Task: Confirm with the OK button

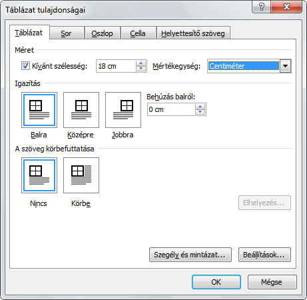Action: 216,282
